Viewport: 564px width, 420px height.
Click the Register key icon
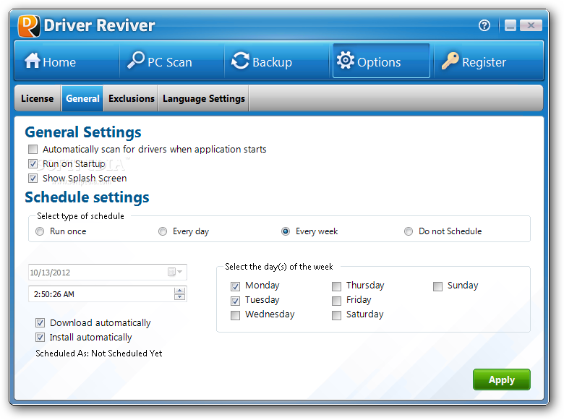click(450, 61)
